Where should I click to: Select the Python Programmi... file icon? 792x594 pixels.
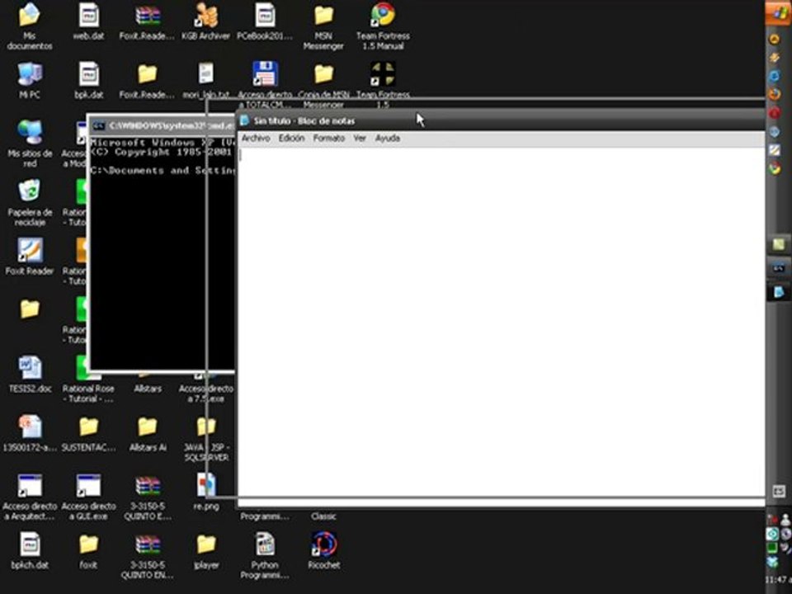point(265,555)
